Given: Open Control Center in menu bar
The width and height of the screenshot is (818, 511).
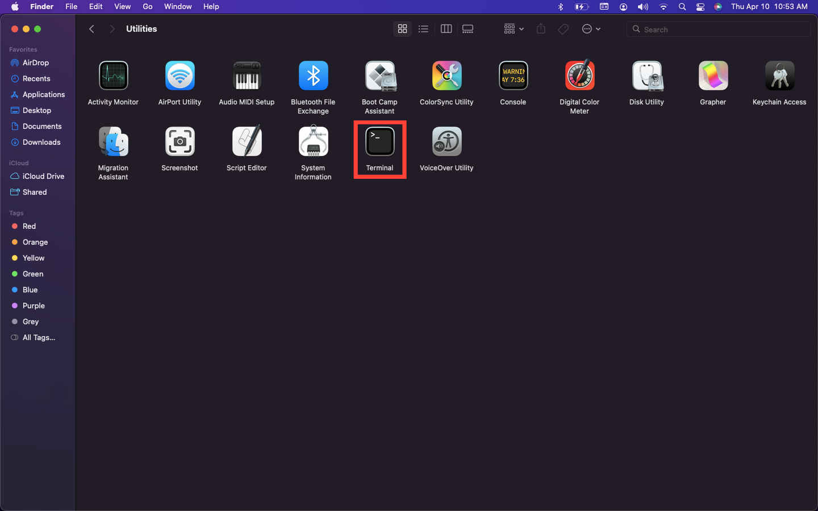Looking at the screenshot, I should pyautogui.click(x=700, y=7).
